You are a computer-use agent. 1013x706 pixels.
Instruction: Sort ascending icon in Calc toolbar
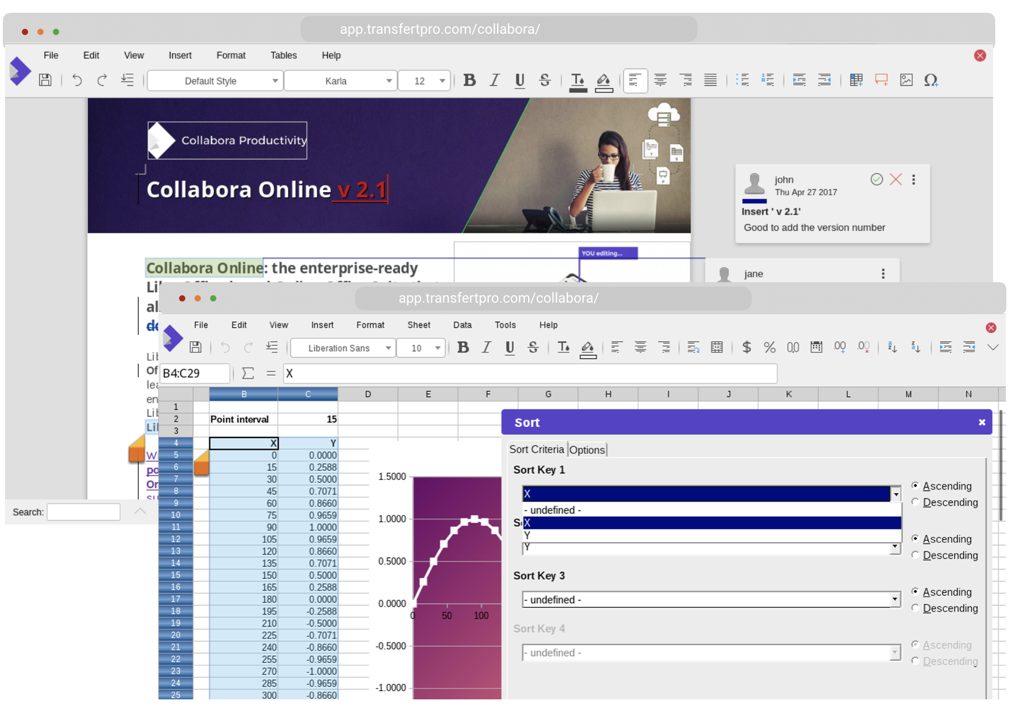892,347
